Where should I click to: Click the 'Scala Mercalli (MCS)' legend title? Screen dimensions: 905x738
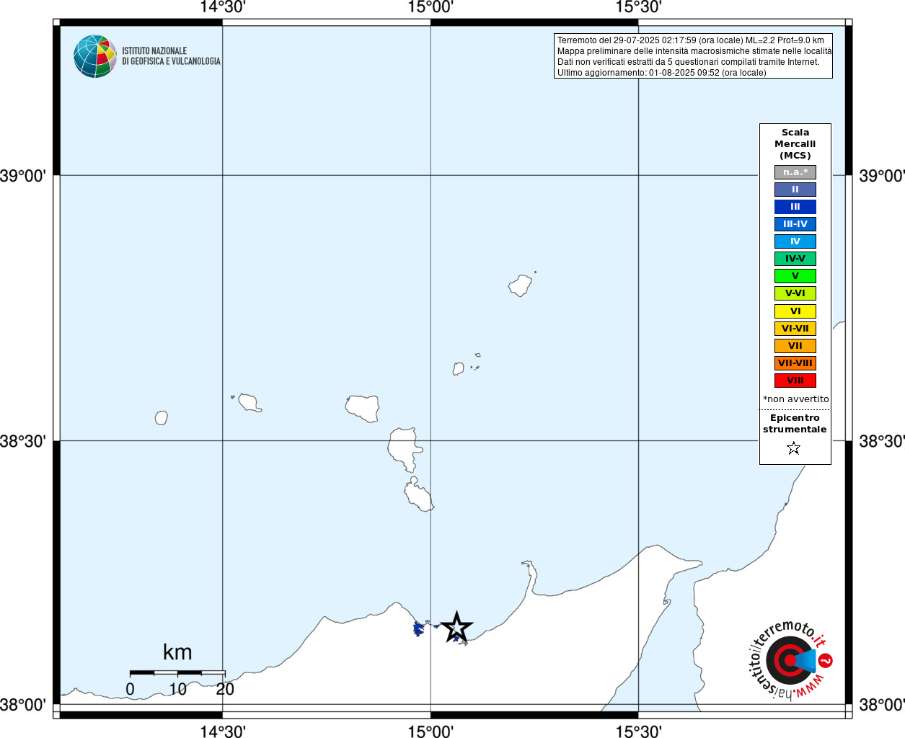pos(795,144)
